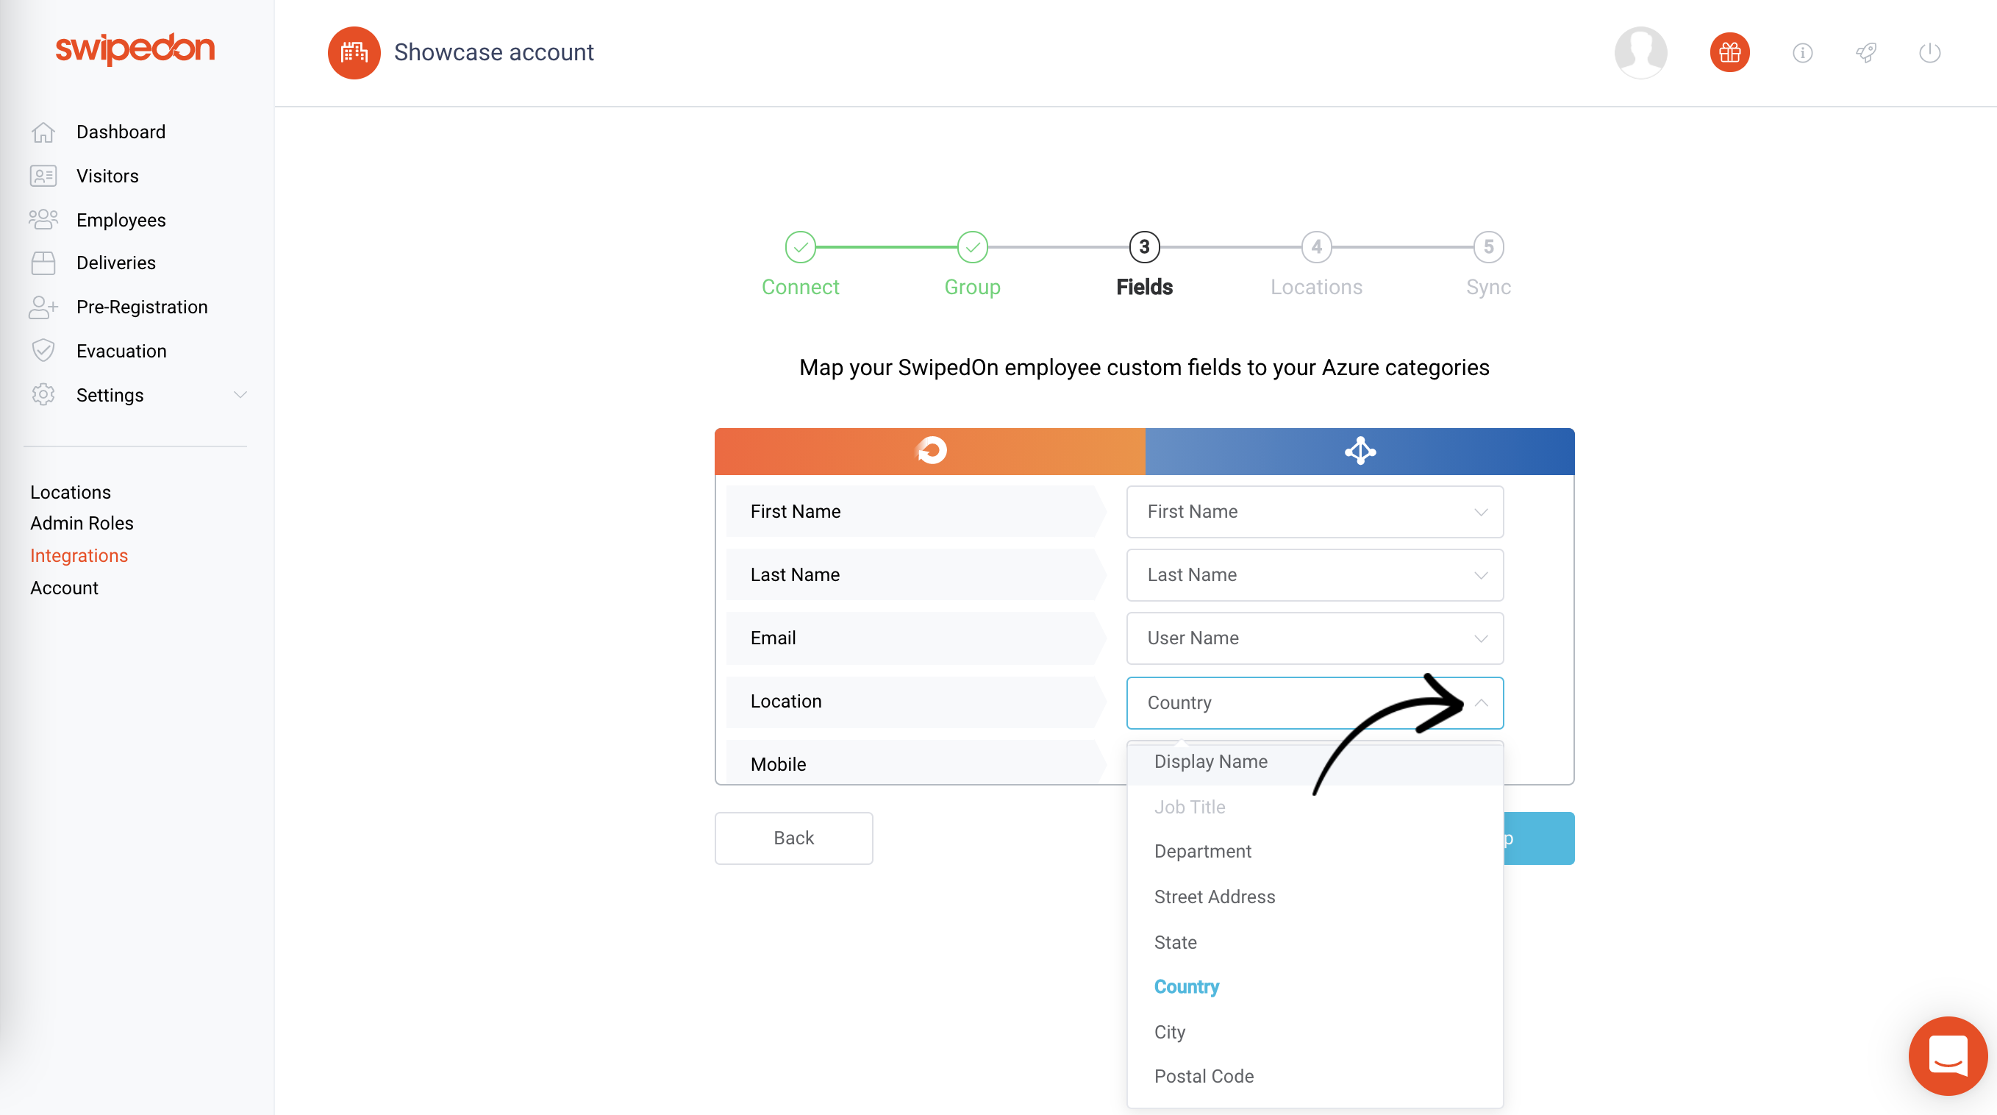
Task: Click the Deliveries box icon
Action: [x=43, y=263]
